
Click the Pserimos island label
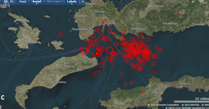coord(56,43)
